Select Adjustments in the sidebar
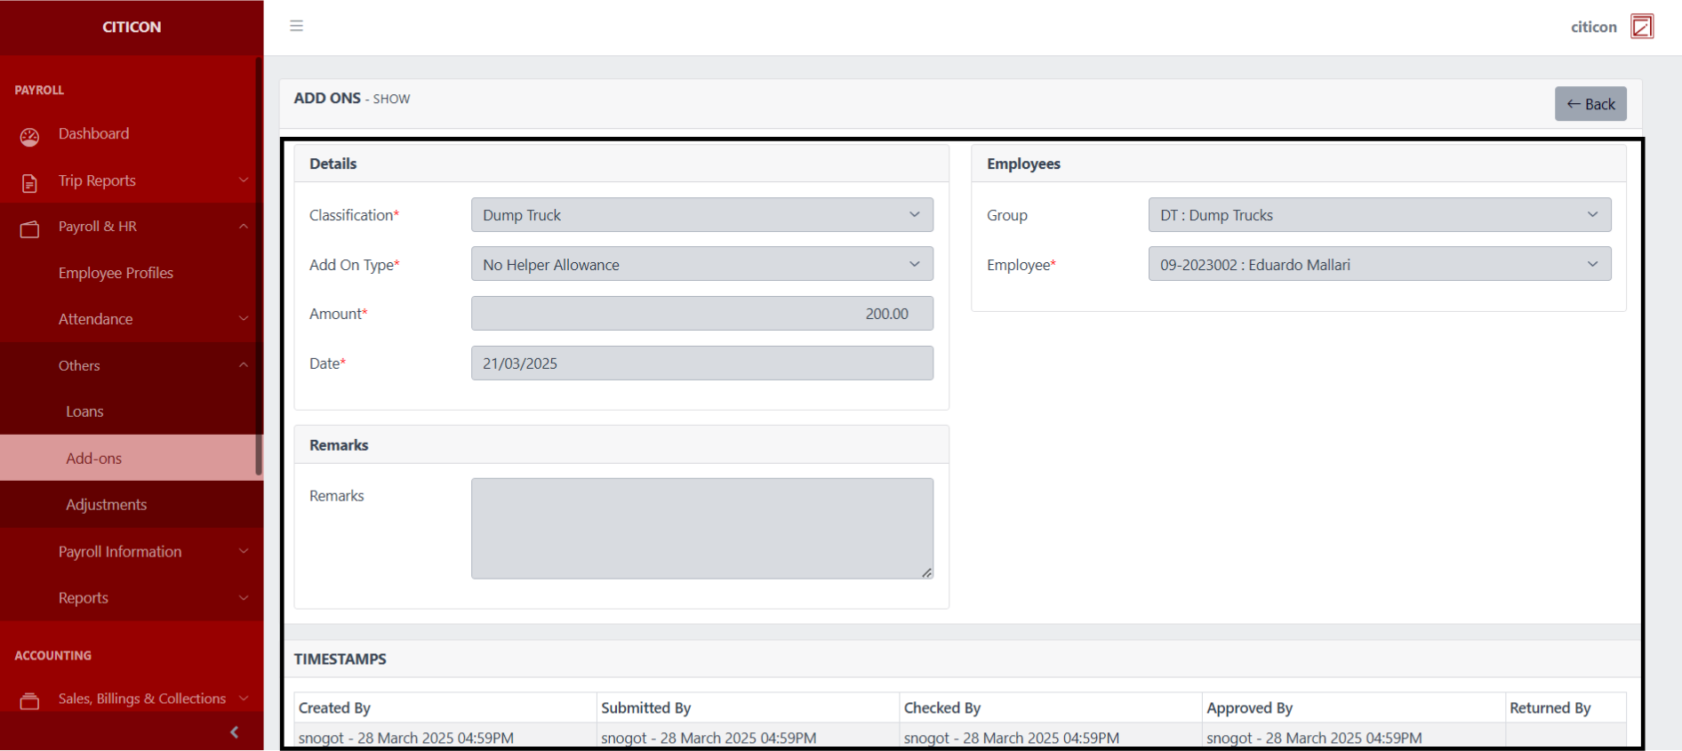Viewport: 1682px width, 751px height. (106, 505)
